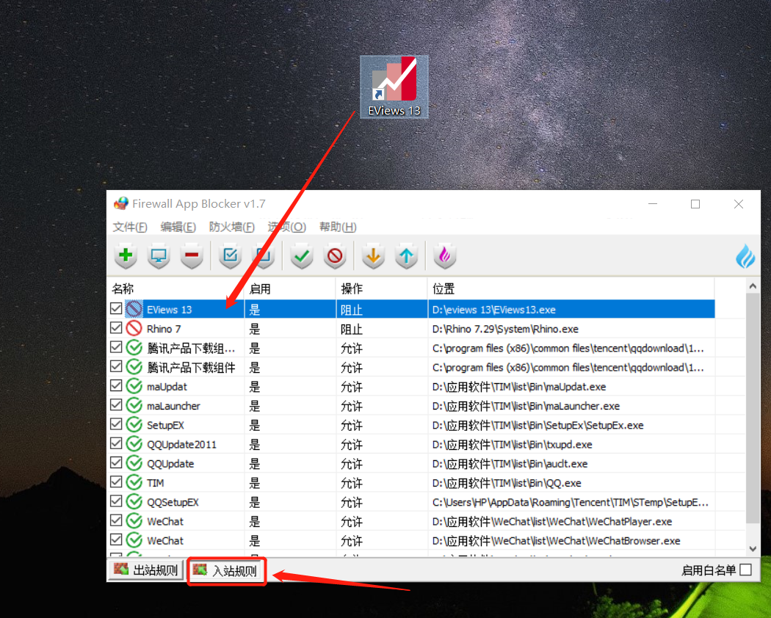Uncheck the Rhino 7 rule checkbox

click(x=116, y=328)
